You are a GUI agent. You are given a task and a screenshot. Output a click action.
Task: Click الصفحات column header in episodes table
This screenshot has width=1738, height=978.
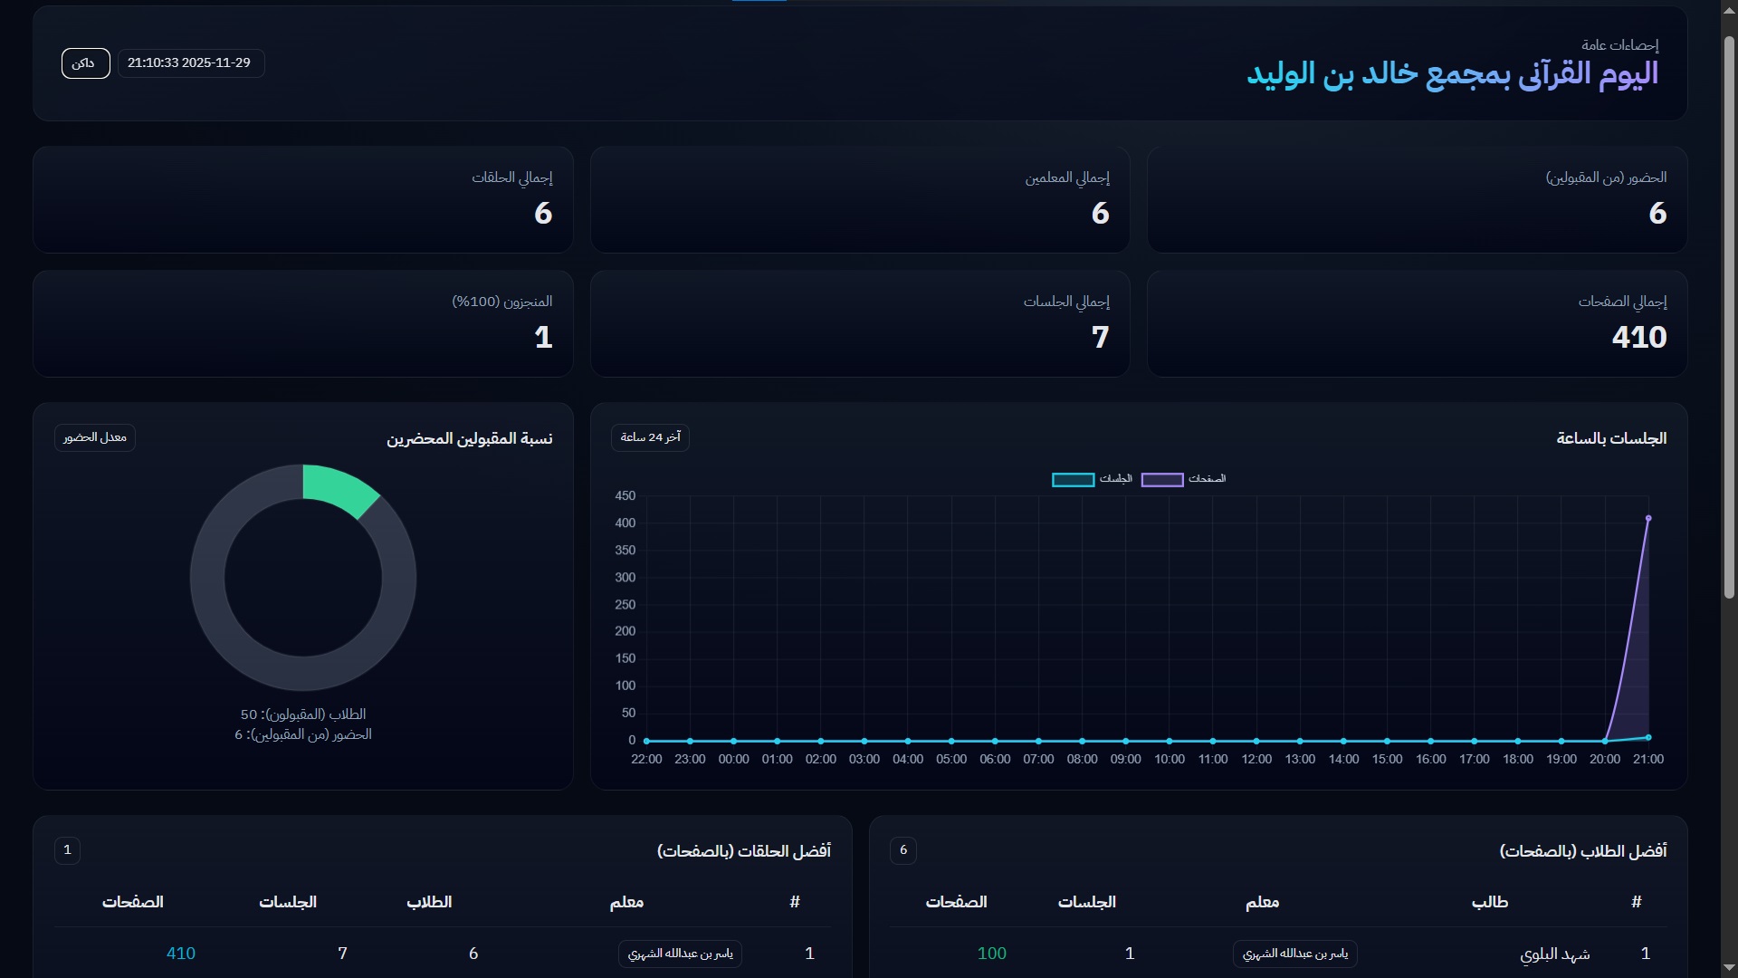(x=133, y=902)
